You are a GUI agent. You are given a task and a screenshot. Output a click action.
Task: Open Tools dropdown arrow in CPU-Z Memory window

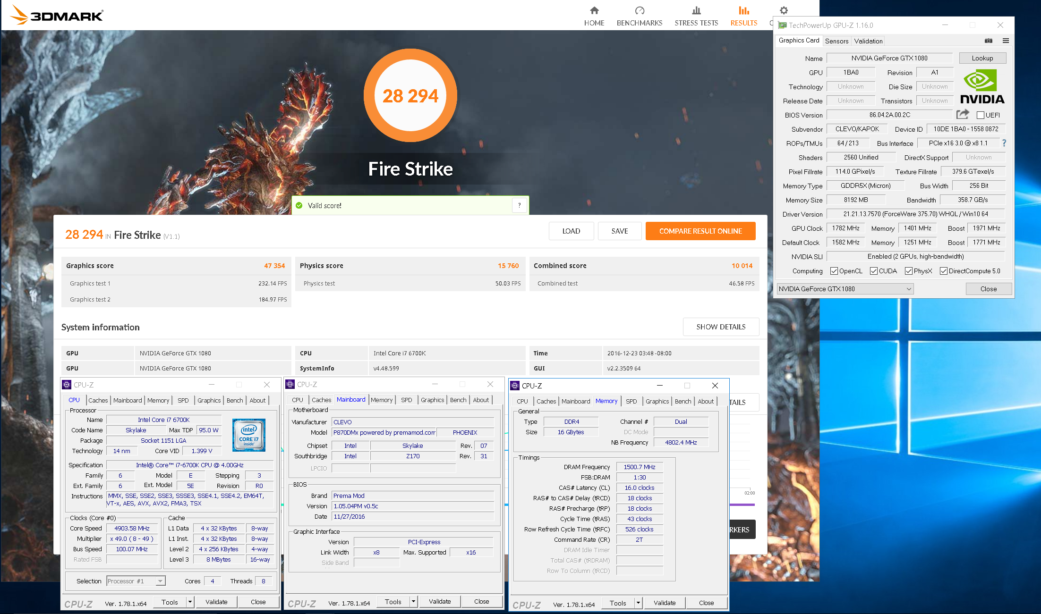(638, 603)
